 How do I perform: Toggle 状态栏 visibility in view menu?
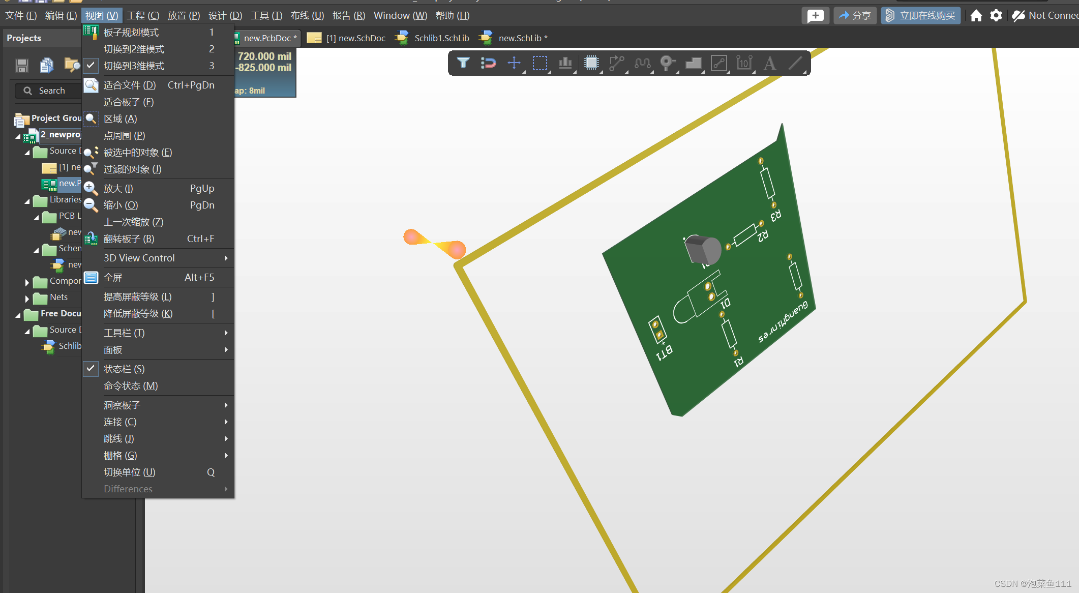(125, 369)
